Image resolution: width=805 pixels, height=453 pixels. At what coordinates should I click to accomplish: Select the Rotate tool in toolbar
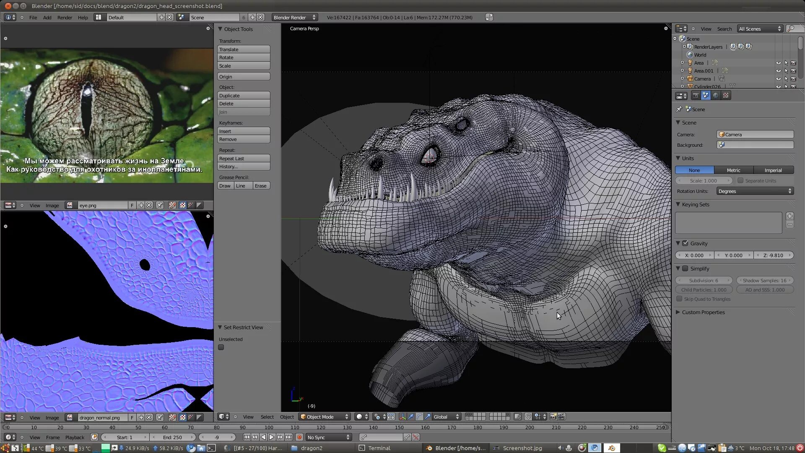tap(243, 57)
